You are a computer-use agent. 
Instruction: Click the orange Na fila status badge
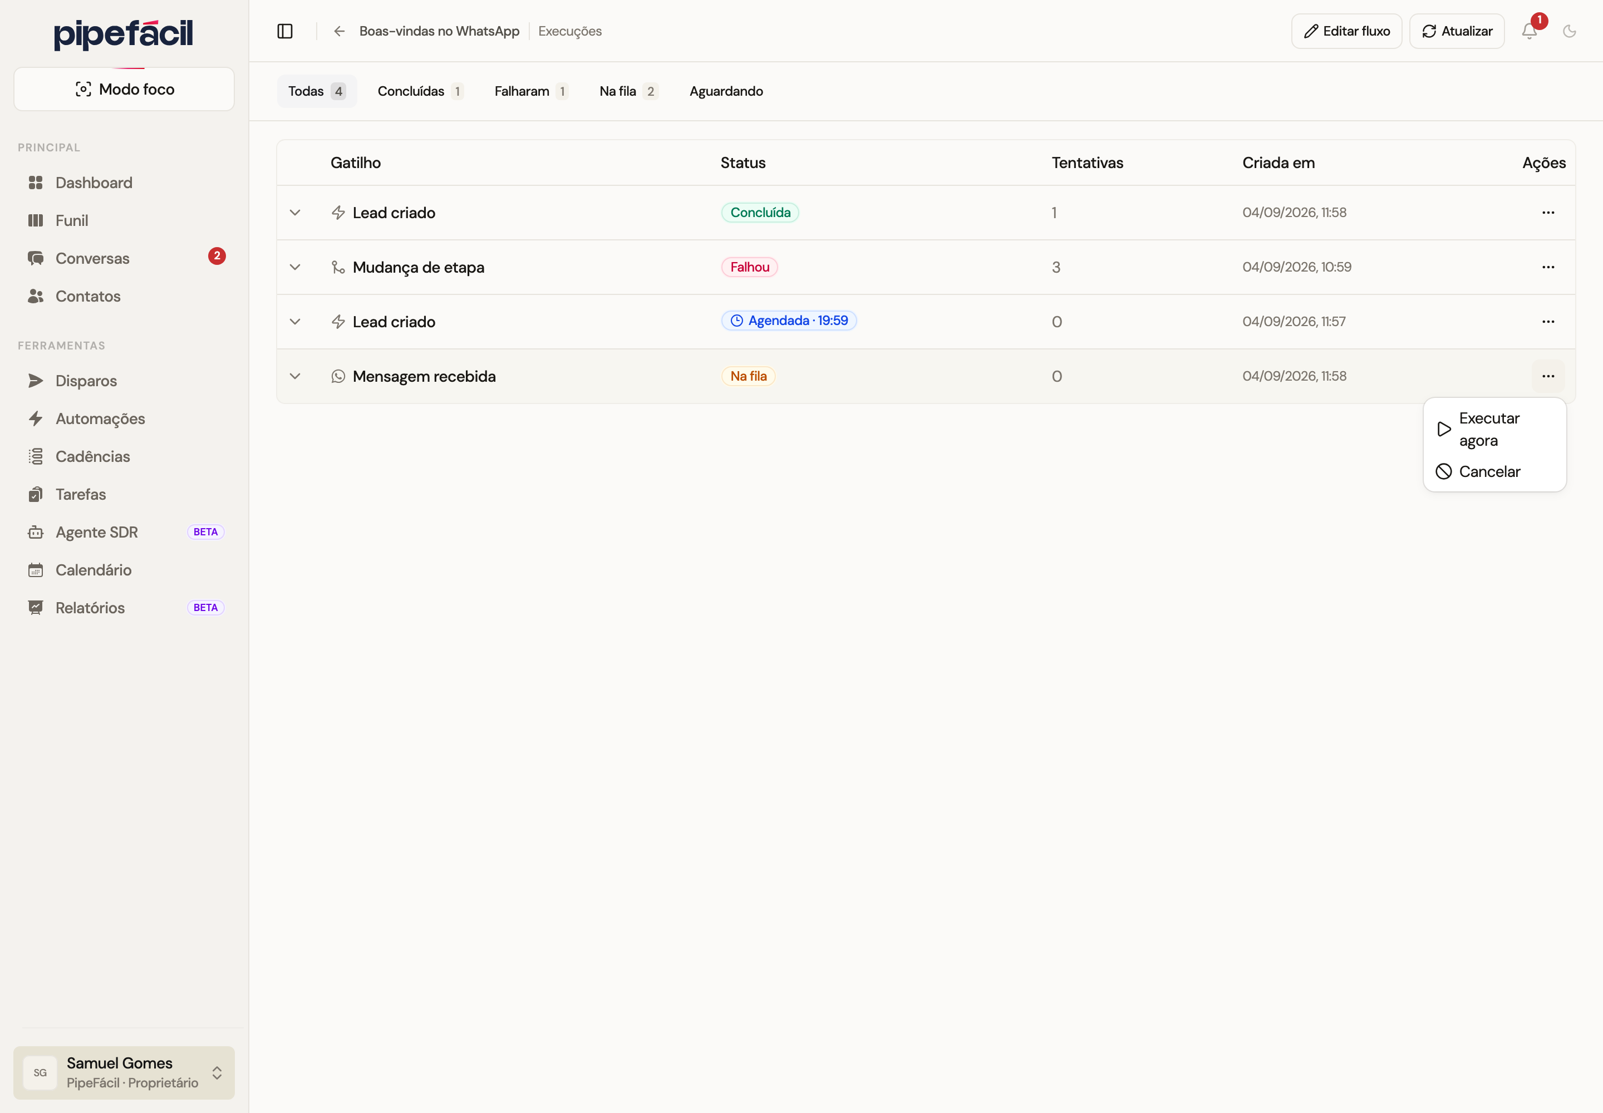click(748, 376)
